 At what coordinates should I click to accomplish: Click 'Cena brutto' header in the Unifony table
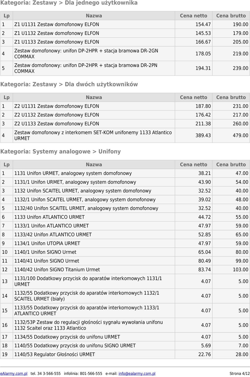pos(231,165)
